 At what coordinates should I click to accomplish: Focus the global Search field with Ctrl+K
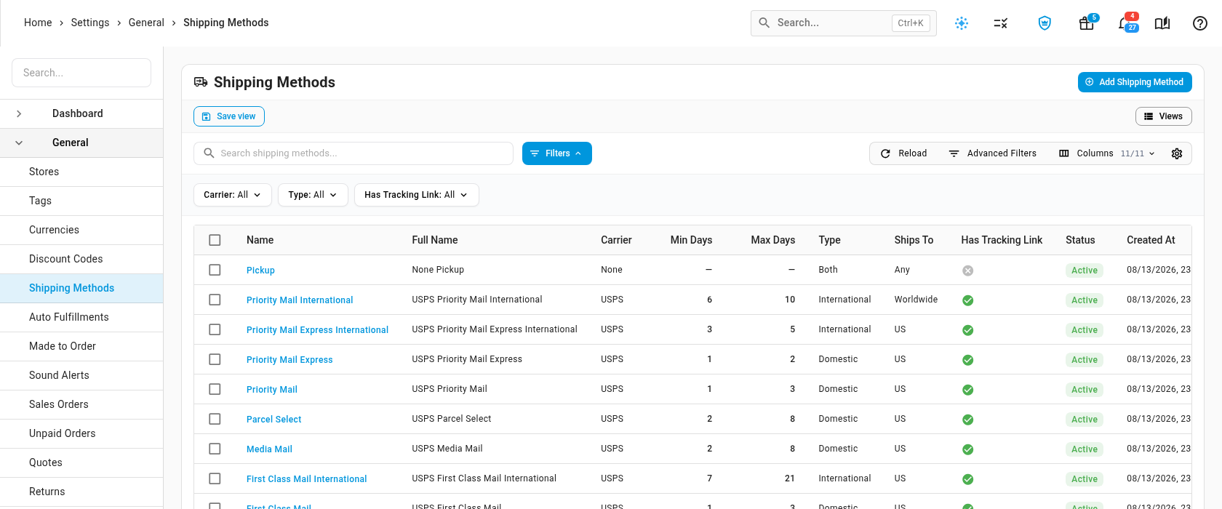tap(844, 23)
